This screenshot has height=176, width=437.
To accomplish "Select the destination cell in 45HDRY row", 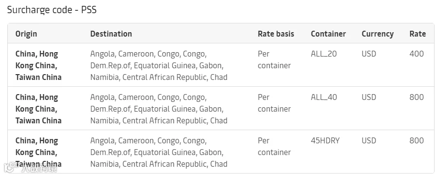I will point(159,152).
